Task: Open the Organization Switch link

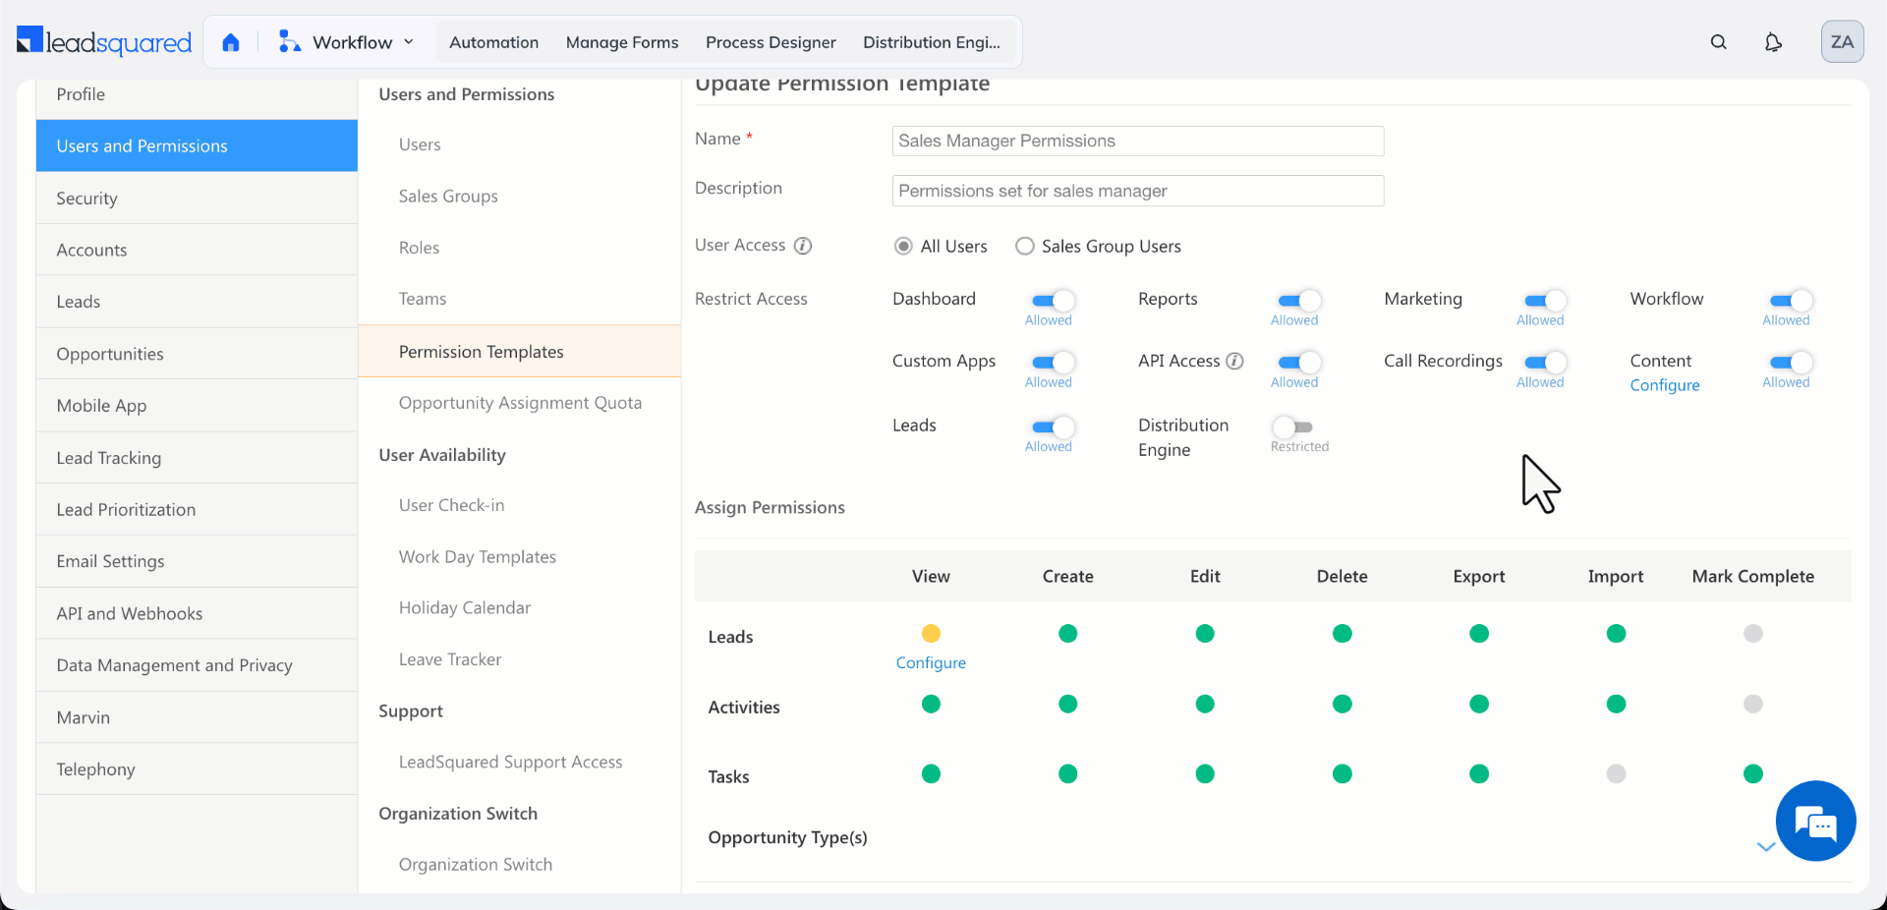Action: point(476,864)
